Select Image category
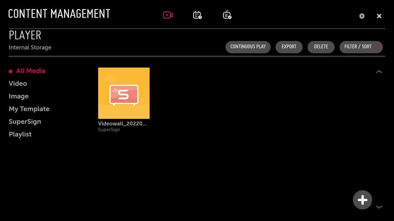The height and width of the screenshot is (221, 394). click(19, 96)
